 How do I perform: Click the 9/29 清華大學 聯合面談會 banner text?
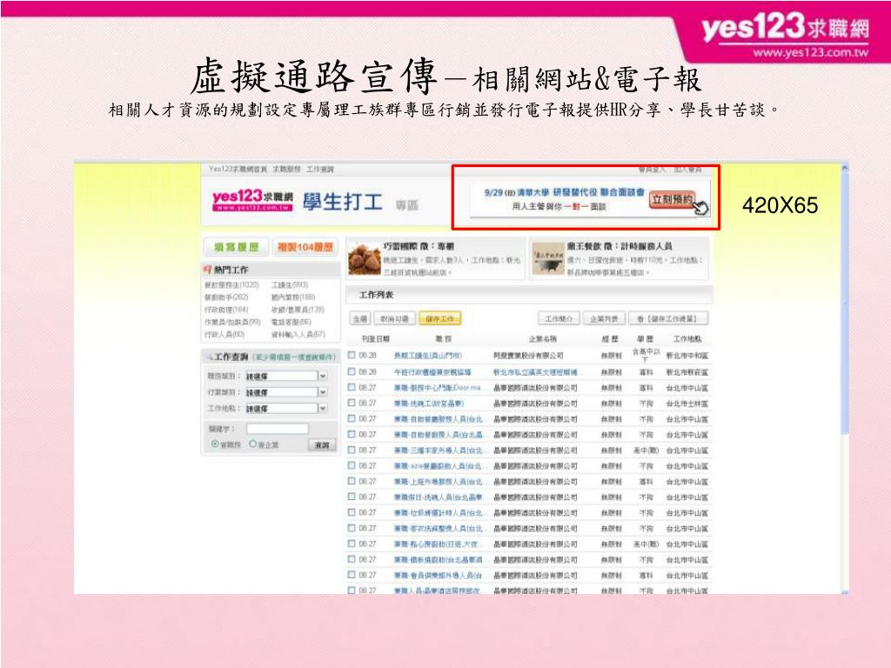564,192
